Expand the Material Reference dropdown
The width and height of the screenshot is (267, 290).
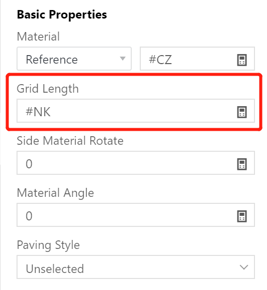(74, 59)
